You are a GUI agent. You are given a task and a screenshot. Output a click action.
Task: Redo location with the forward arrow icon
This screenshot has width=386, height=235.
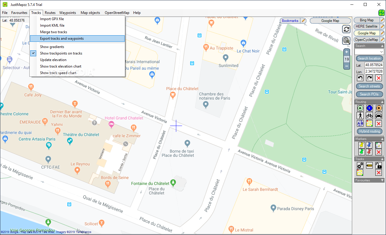[369, 78]
